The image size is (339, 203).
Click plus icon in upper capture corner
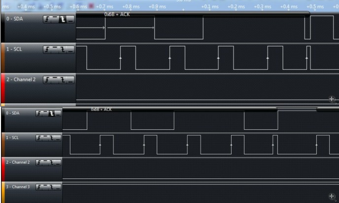(332, 99)
